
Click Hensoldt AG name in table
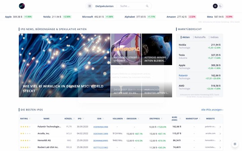click(x=44, y=140)
